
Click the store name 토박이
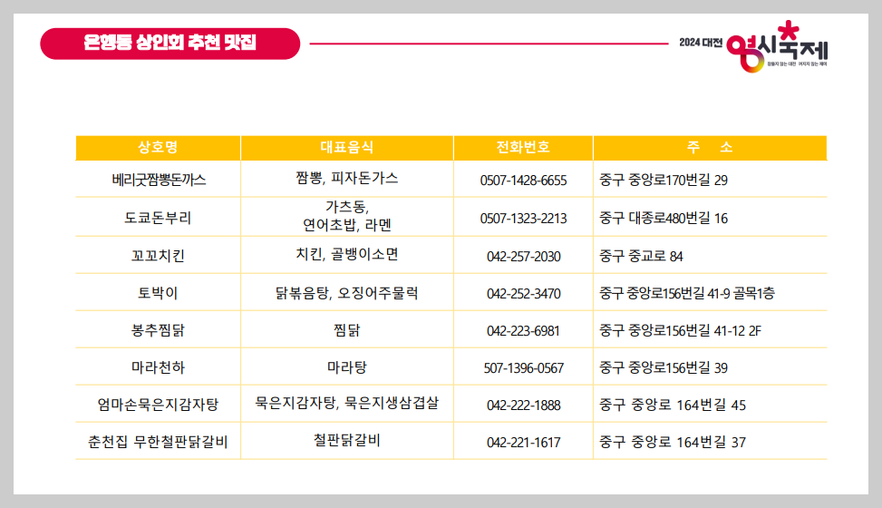158,293
